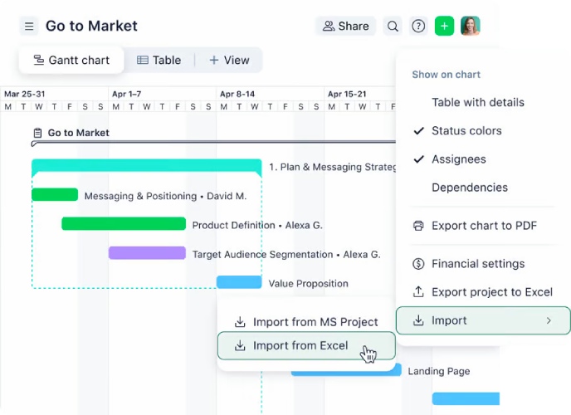
Task: Select Import from MS Project
Action: [306, 322]
